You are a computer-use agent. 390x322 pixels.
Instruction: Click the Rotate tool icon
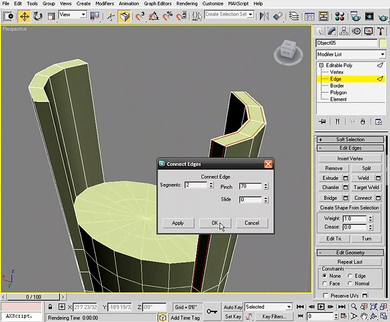(x=38, y=16)
